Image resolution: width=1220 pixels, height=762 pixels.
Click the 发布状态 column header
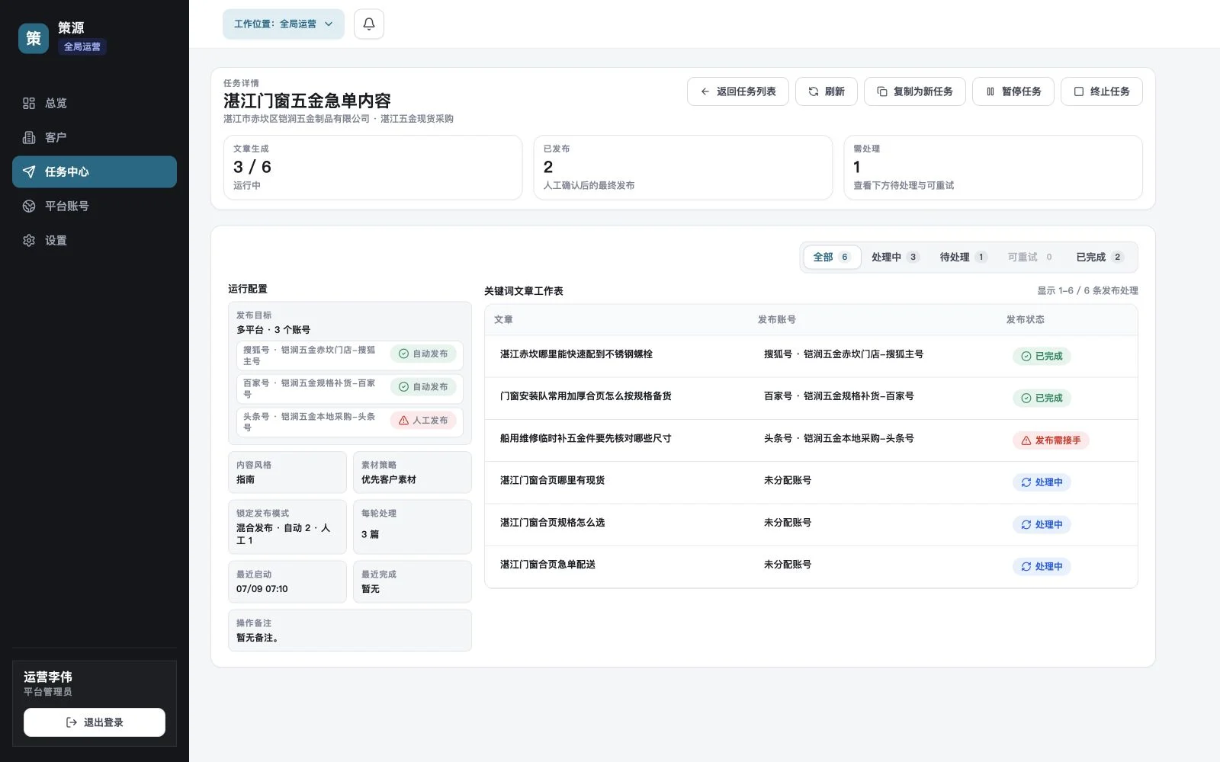(1025, 320)
